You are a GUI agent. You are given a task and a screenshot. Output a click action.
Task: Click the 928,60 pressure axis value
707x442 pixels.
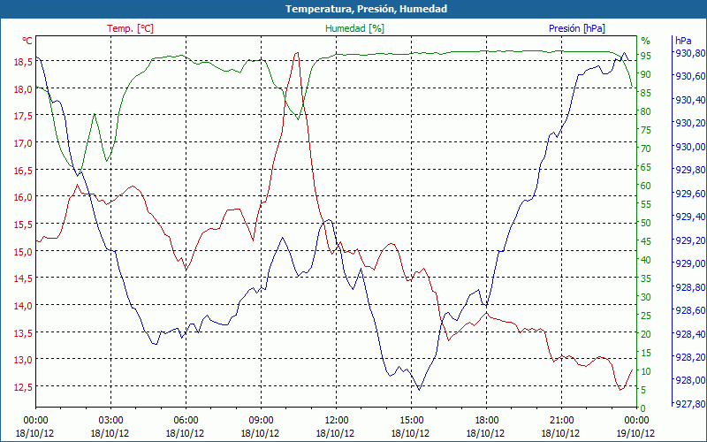(x=690, y=310)
